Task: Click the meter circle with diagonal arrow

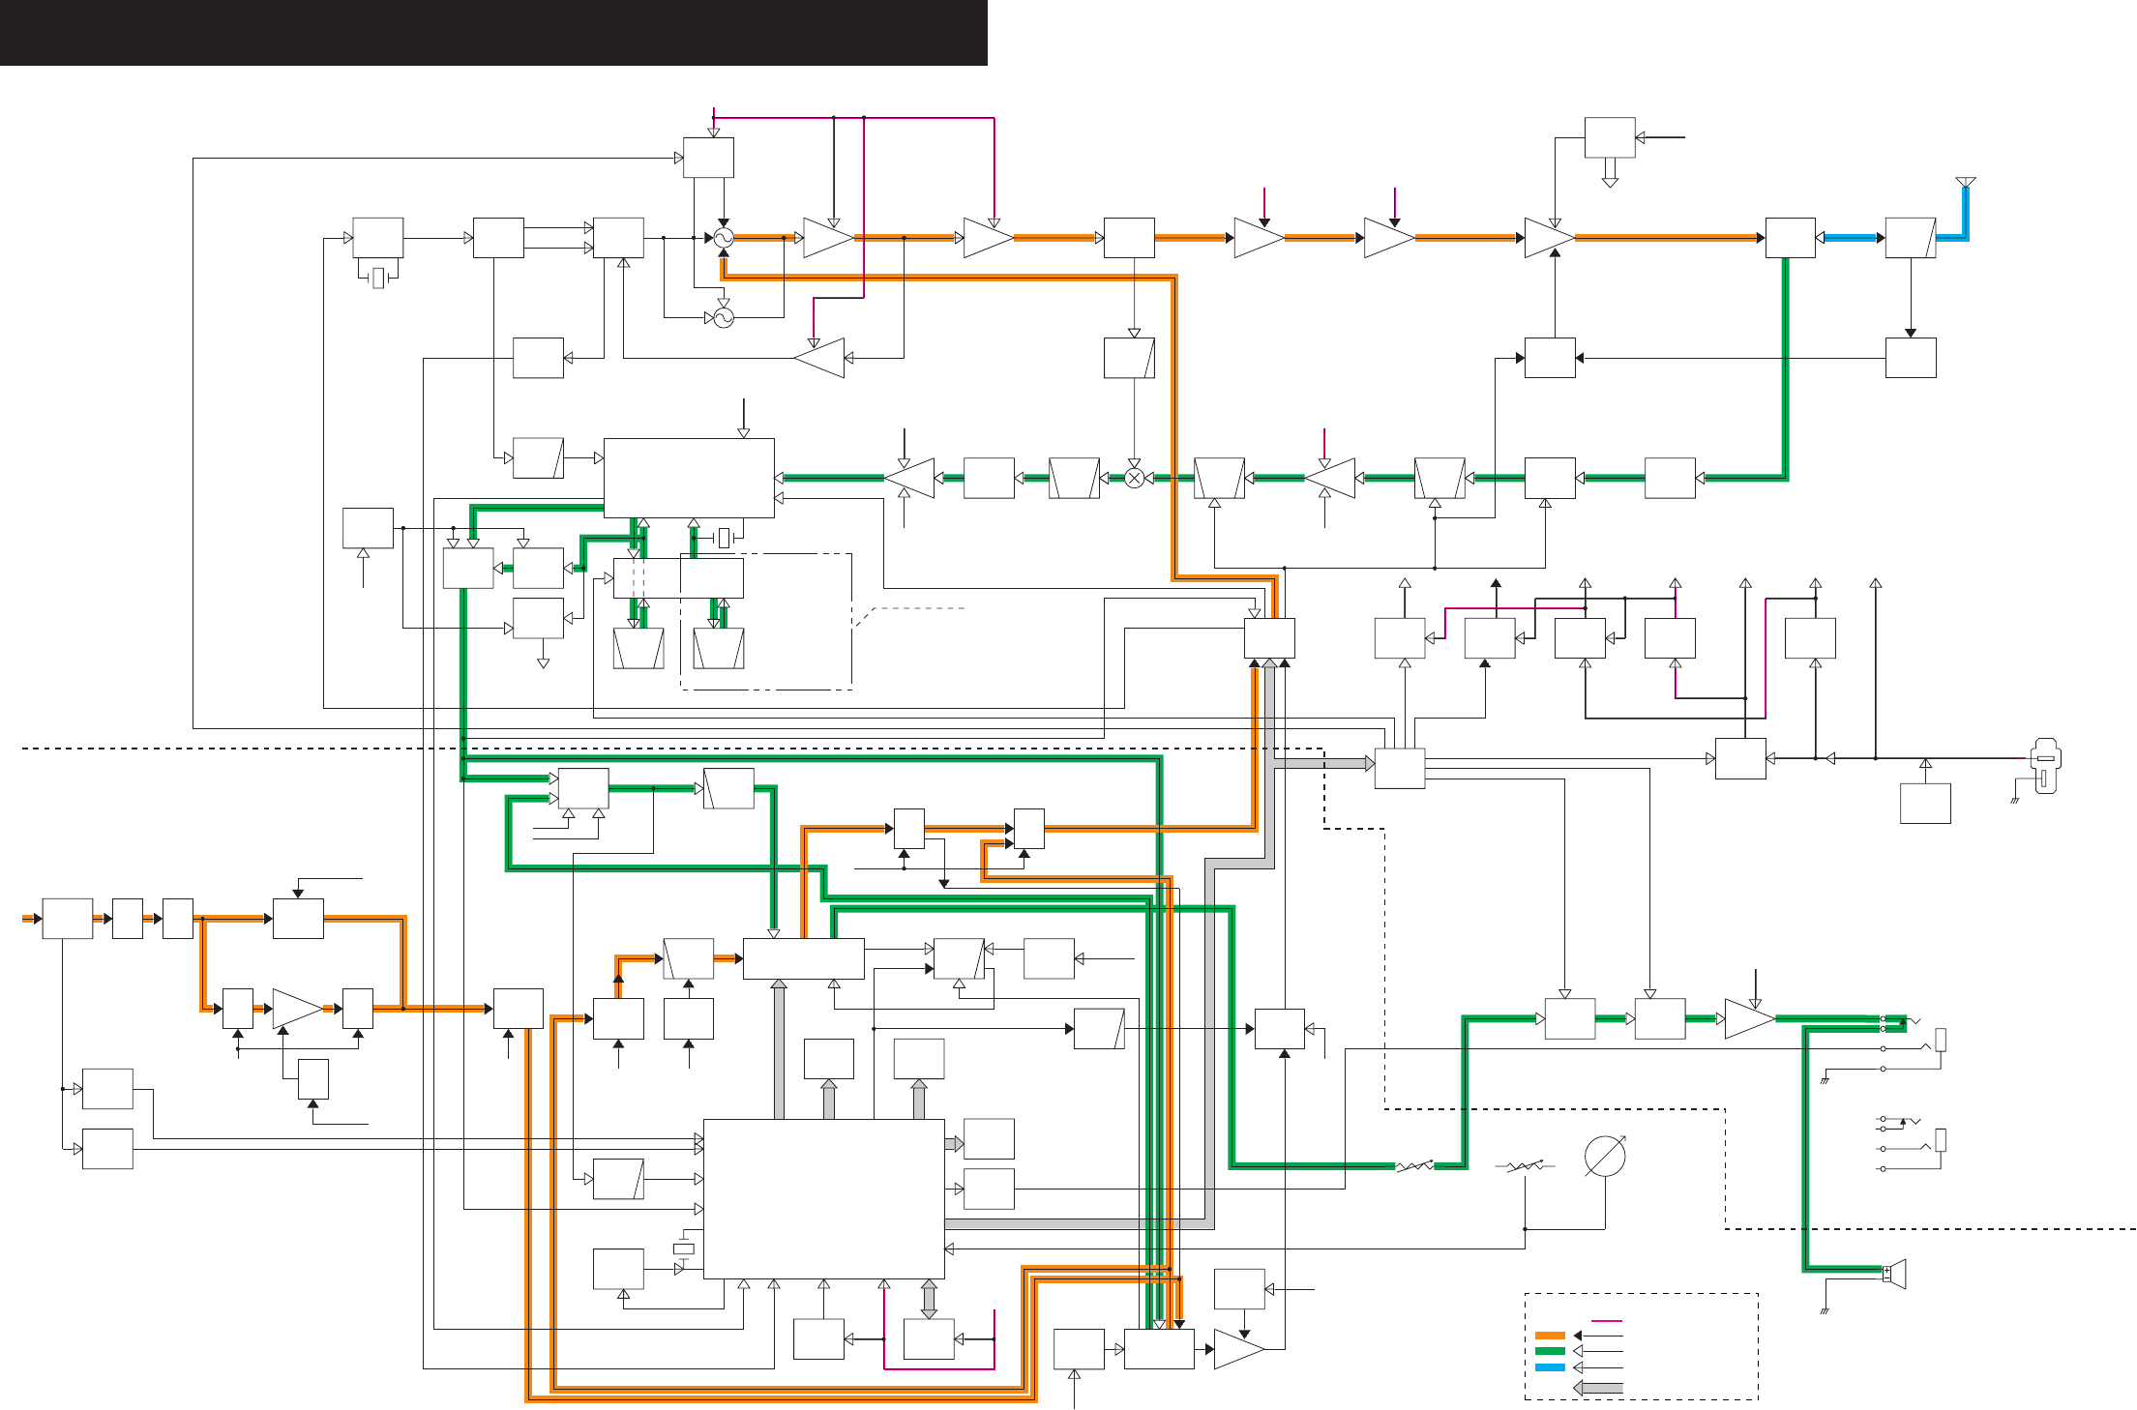Action: point(1605,1157)
